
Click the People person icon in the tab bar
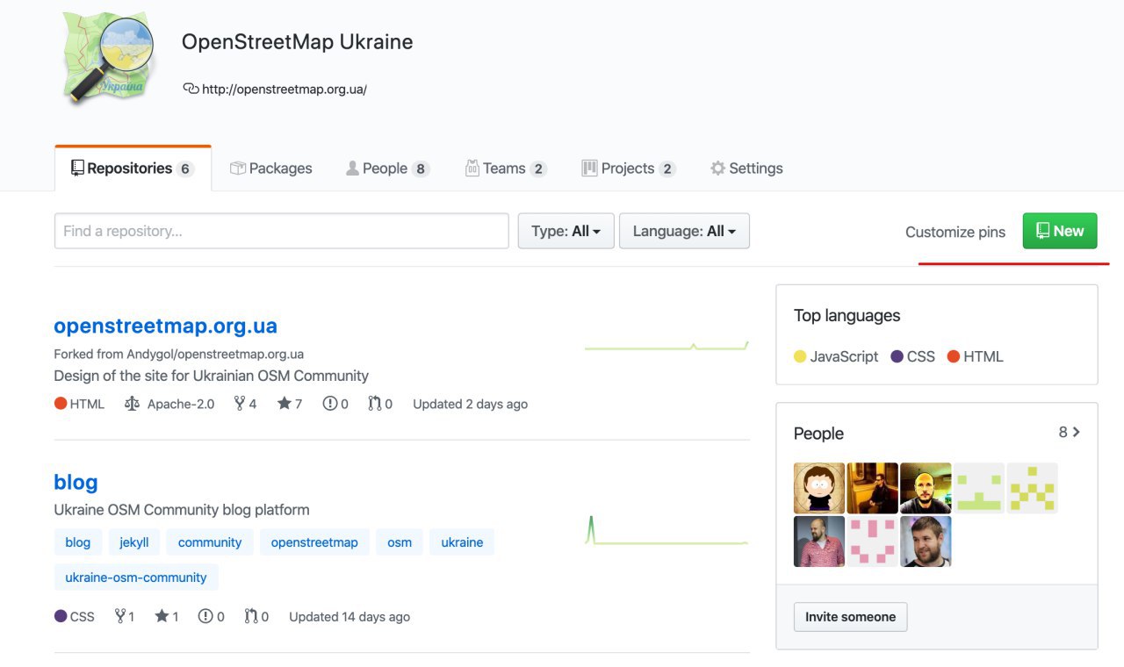point(352,169)
